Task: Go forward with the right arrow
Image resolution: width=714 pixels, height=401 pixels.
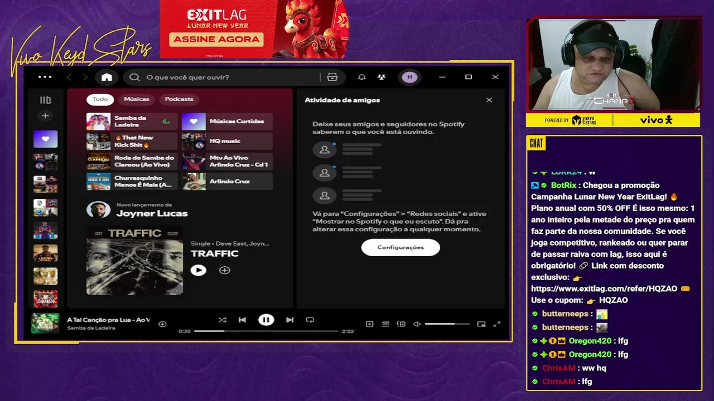Action: click(85, 77)
